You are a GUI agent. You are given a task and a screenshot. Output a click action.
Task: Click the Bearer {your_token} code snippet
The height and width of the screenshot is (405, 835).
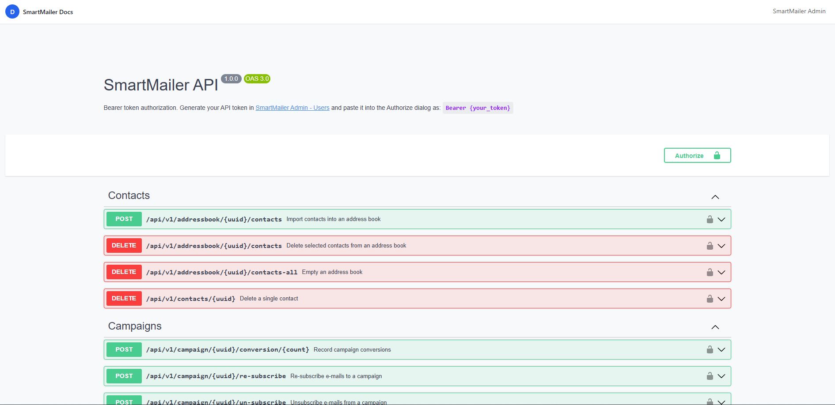pyautogui.click(x=478, y=108)
